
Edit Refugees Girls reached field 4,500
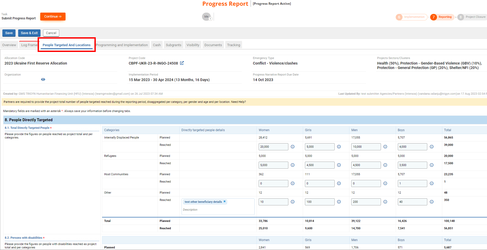click(x=320, y=165)
